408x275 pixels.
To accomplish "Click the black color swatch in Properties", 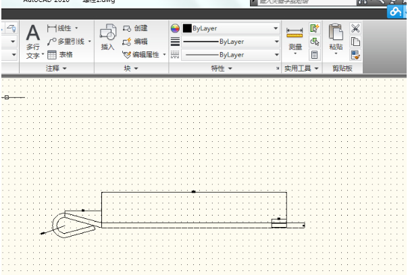I will [x=187, y=28].
